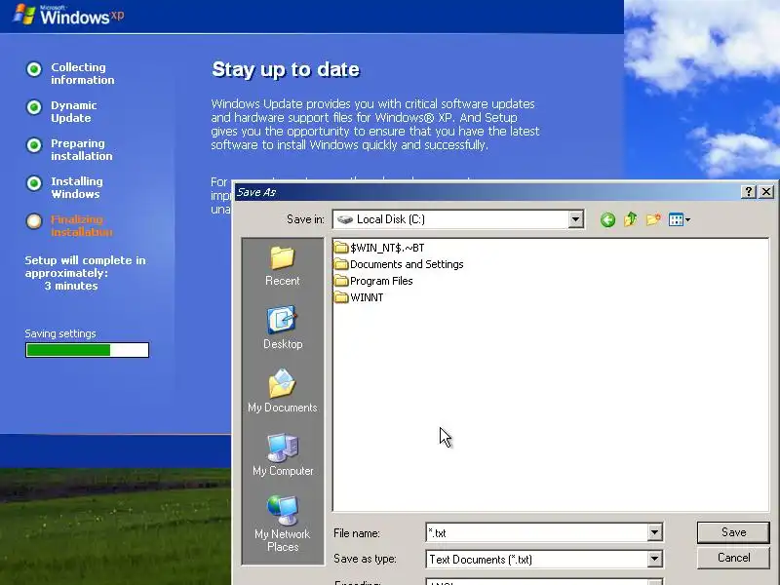Select My Computer in places bar
The image size is (780, 585).
tap(283, 454)
